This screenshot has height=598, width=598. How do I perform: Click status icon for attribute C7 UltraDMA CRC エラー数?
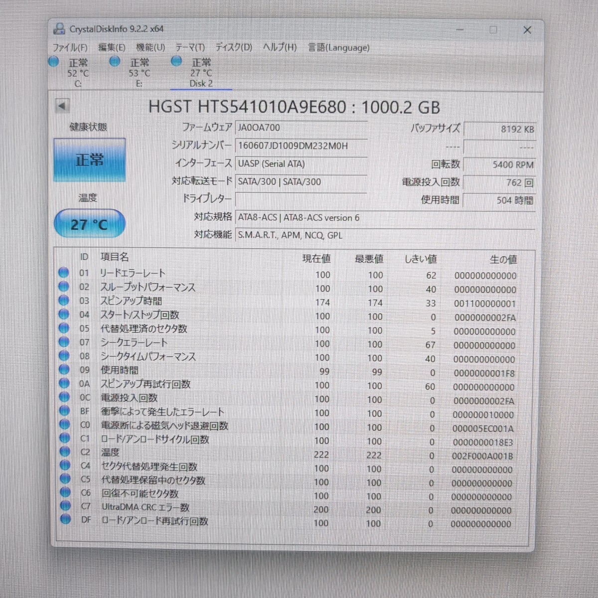pyautogui.click(x=65, y=505)
